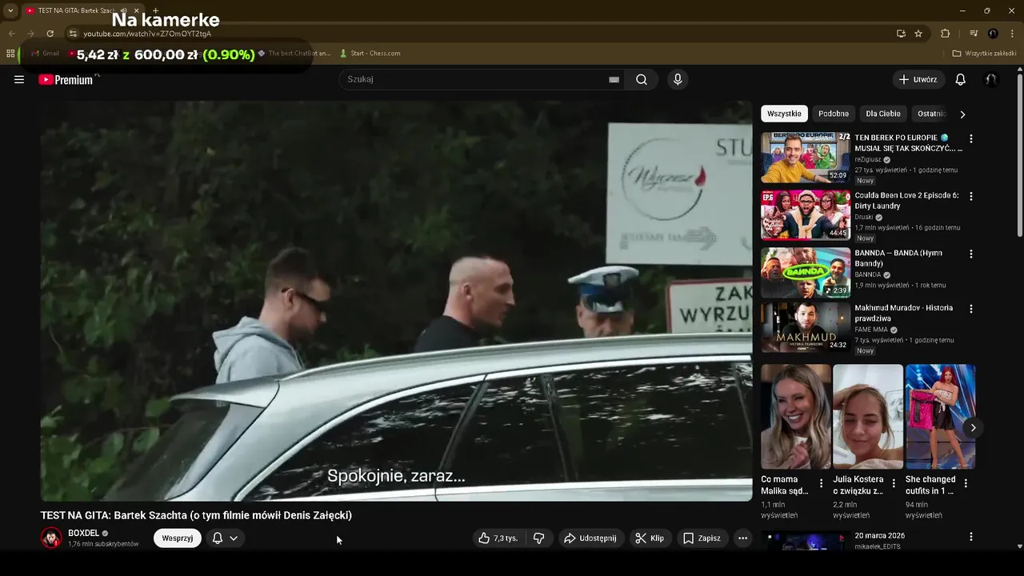Screen dimensions: 1024x576
Task: Select the Dla Ciebie filter chip
Action: (x=883, y=114)
